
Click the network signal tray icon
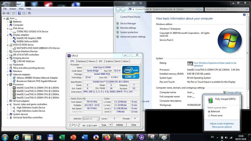[x=231, y=137]
